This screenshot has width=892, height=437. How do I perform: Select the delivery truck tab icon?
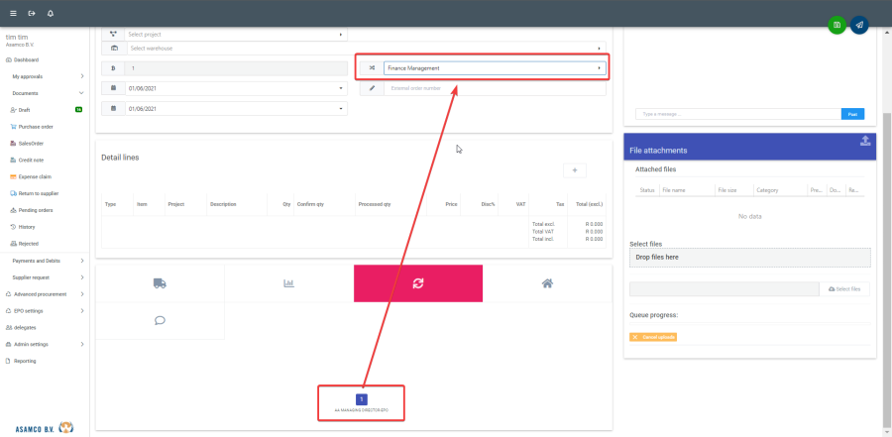160,283
